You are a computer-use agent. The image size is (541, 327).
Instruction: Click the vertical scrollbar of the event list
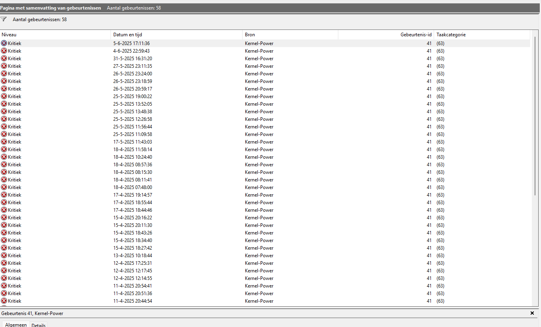click(535, 116)
